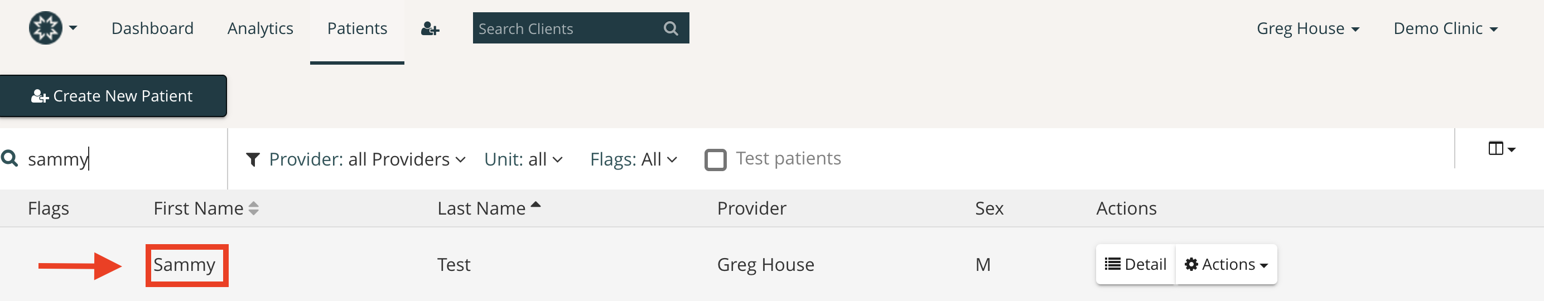
Task: Click Create New Patient button
Action: tap(113, 96)
